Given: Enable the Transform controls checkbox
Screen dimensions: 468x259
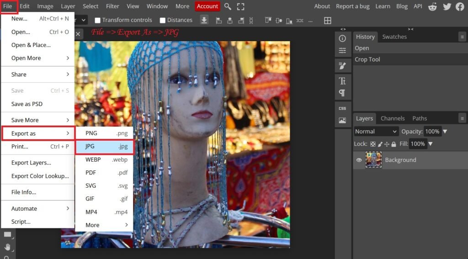Looking at the screenshot, I should point(97,20).
